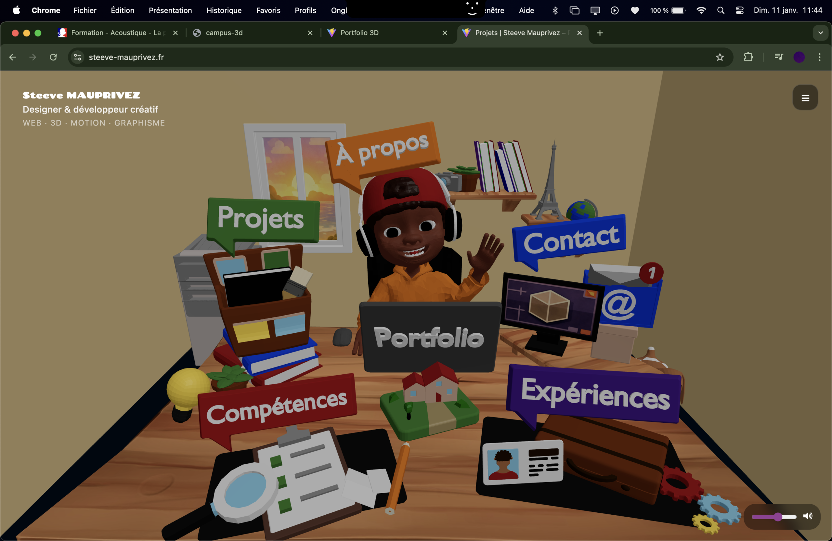Open Control Center in the menu bar
832x541 pixels.
pos(739,10)
